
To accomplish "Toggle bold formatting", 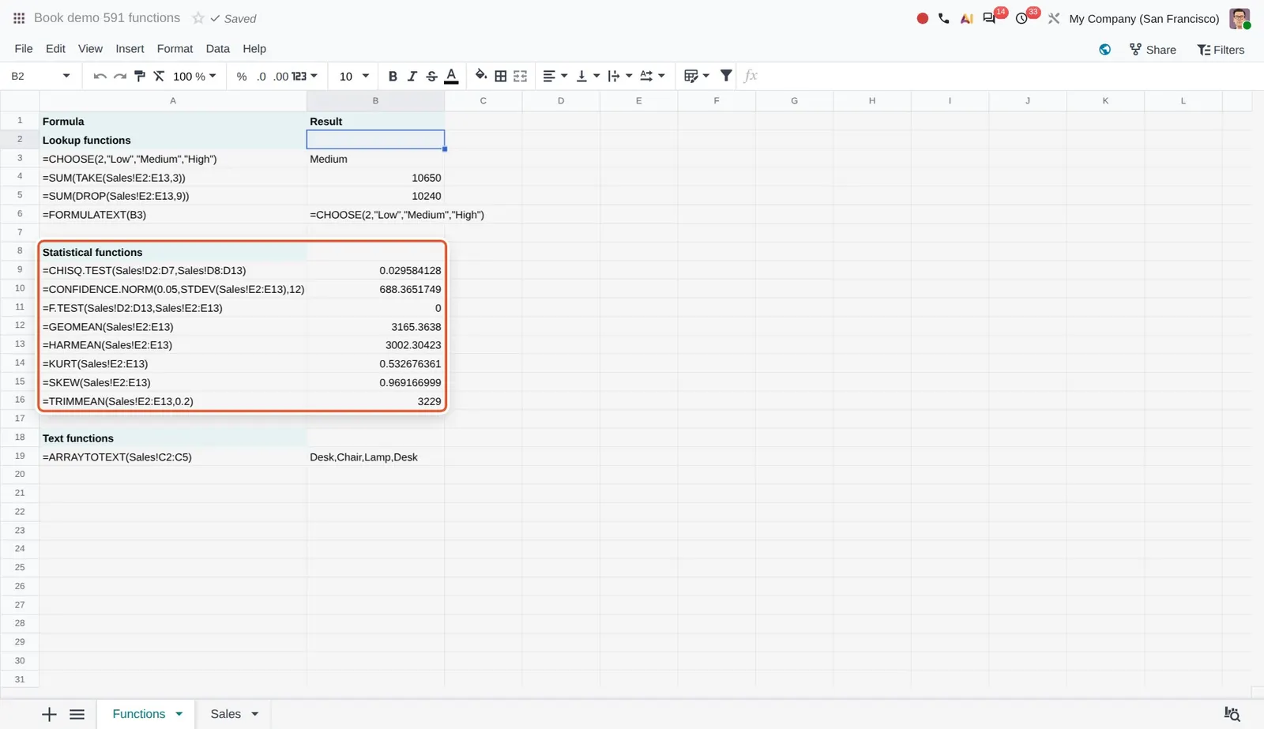I will (x=393, y=77).
